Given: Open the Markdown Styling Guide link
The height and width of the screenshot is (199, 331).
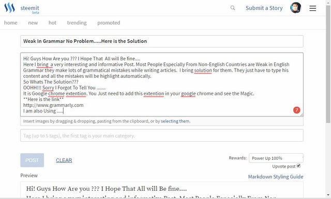Looking at the screenshot, I should point(276,177).
